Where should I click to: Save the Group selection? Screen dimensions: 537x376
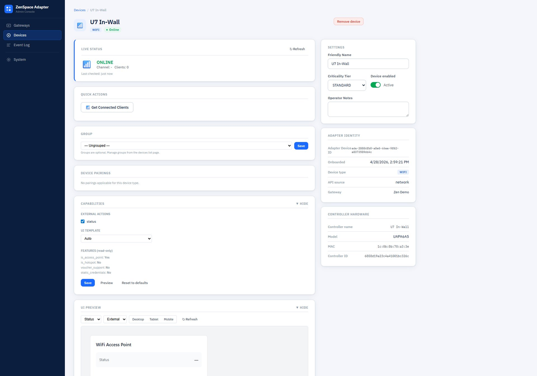tap(301, 146)
